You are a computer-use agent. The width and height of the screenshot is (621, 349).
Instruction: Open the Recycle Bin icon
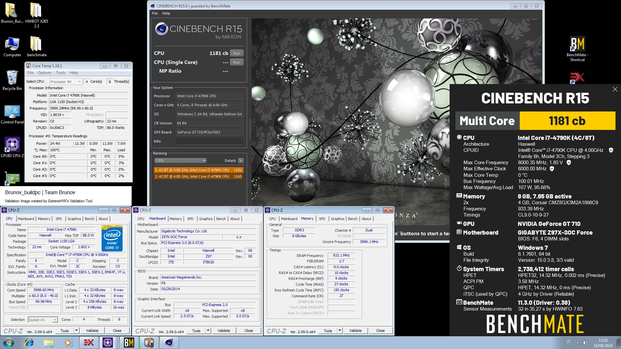(x=12, y=80)
